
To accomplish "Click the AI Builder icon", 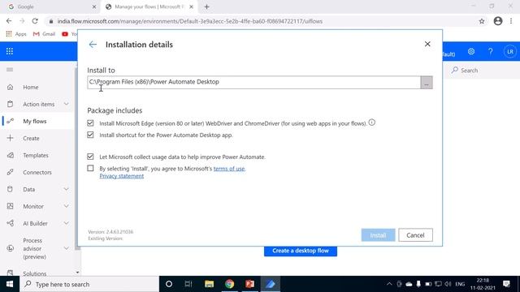I will [x=11, y=223].
